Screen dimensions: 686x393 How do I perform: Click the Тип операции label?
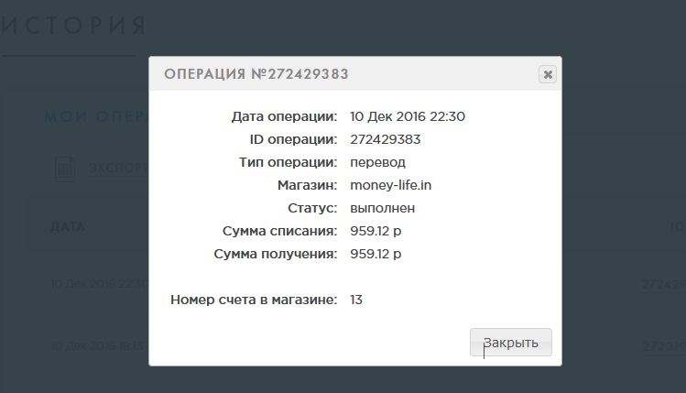pos(288,162)
